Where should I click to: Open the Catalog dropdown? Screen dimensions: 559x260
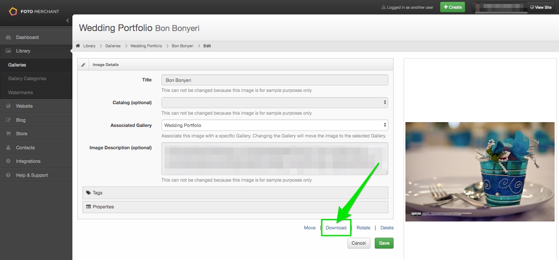[275, 102]
